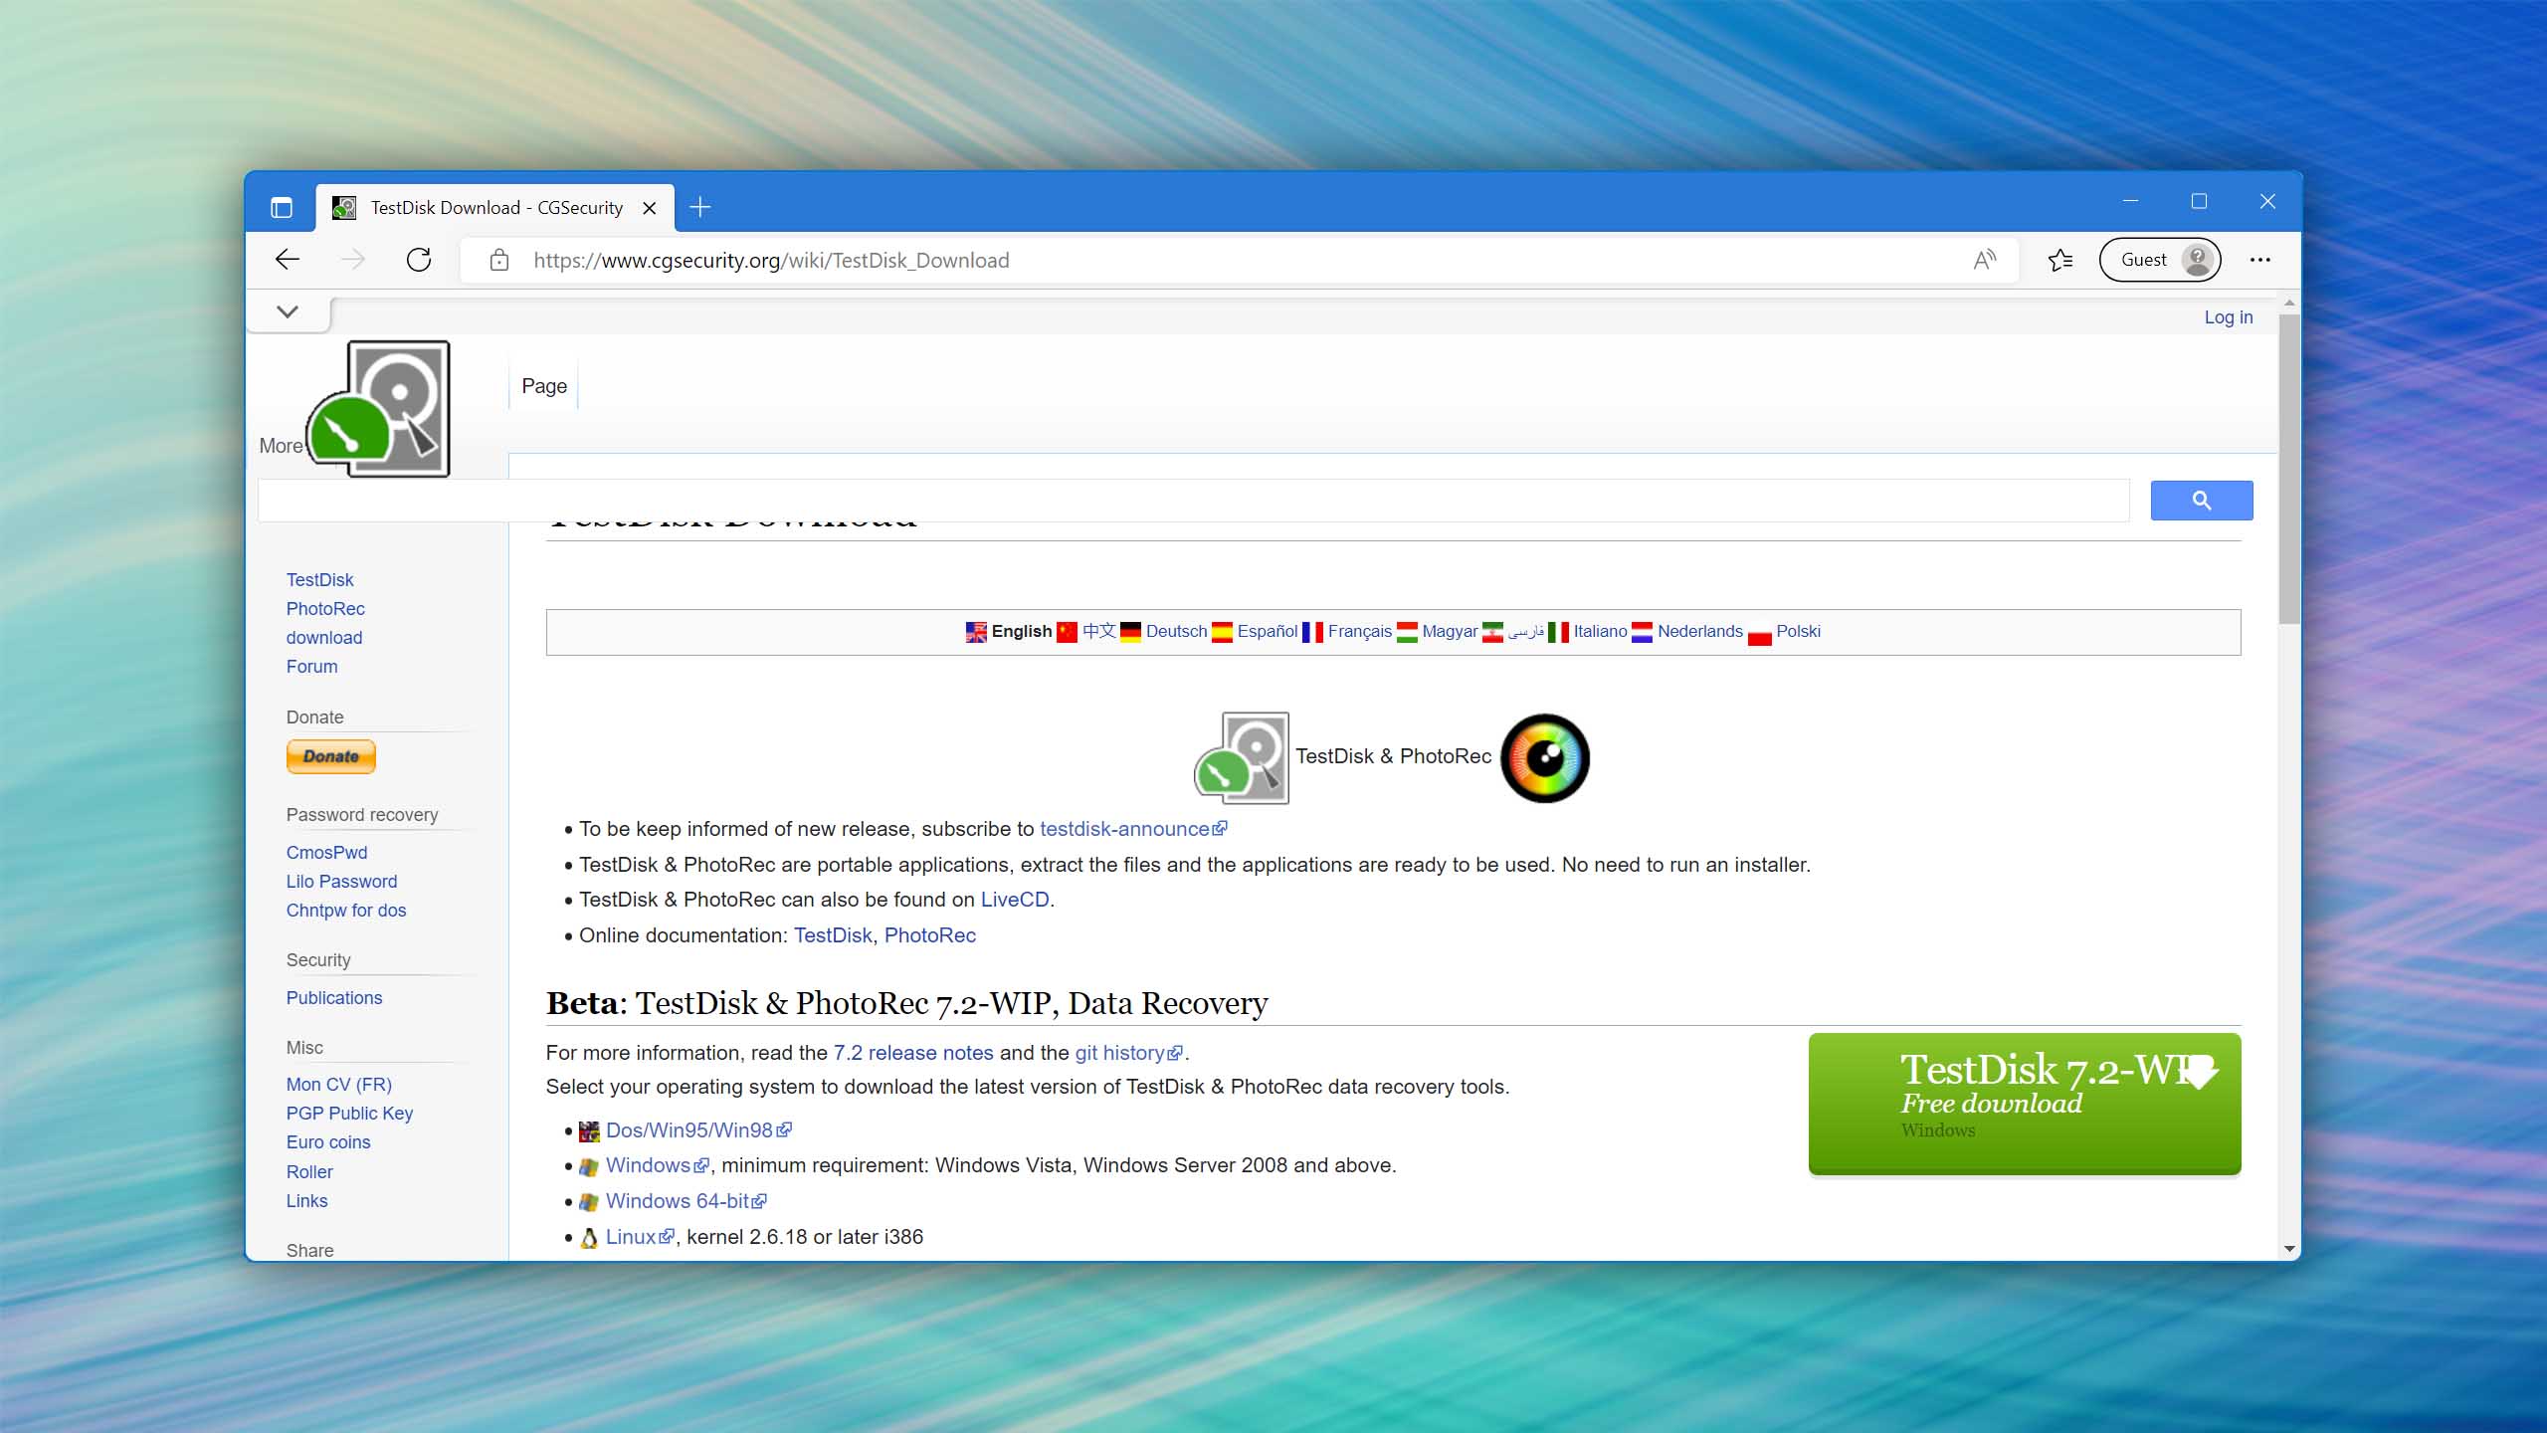Screen dimensions: 2547x1433
Task: Click the More menu label
Action: pyautogui.click(x=281, y=446)
